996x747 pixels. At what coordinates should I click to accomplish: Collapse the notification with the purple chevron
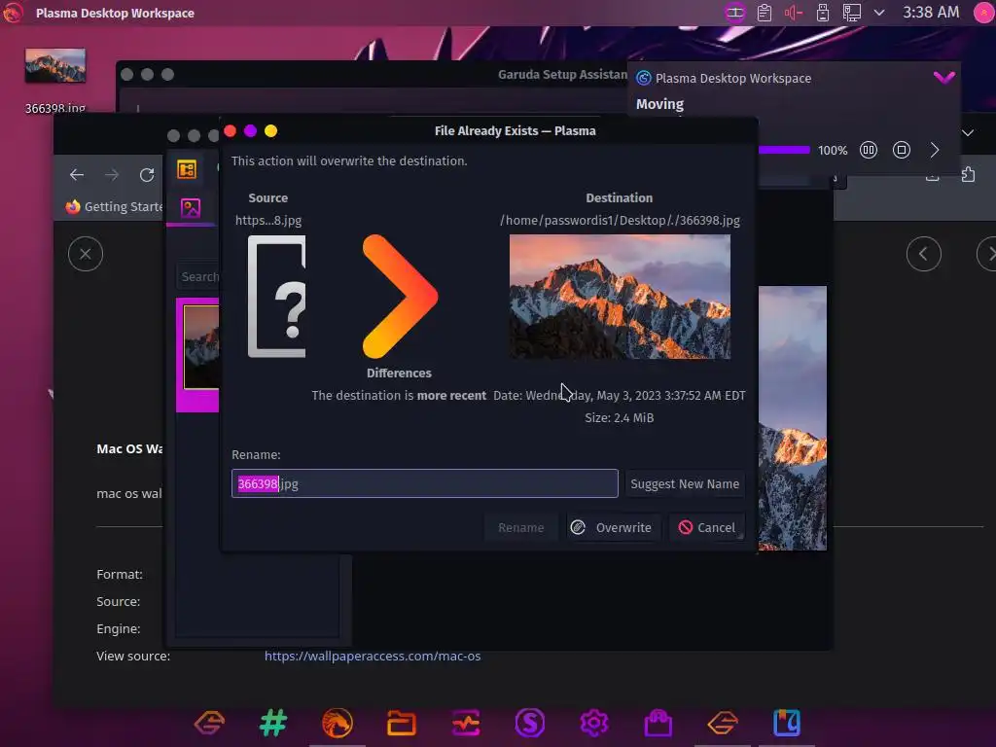point(943,78)
